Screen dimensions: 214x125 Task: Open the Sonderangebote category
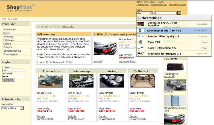click(12, 51)
